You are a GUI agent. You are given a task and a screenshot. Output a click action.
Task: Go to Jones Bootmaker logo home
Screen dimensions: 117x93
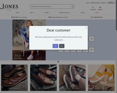click(x=9, y=7)
